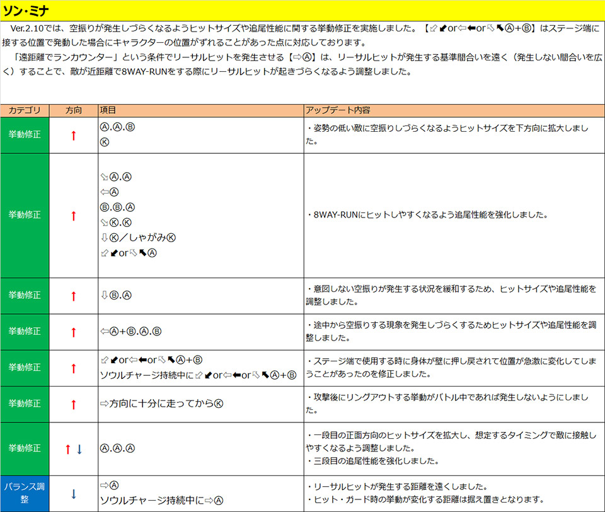Screen dimensions: 605x512
Task: Select the カテゴリ column header
Action: pyautogui.click(x=25, y=110)
